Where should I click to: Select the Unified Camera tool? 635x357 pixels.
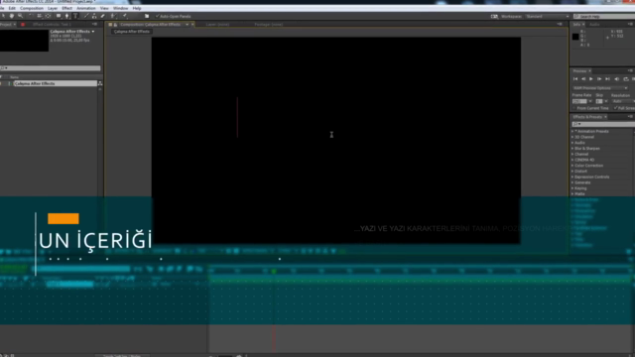click(40, 16)
